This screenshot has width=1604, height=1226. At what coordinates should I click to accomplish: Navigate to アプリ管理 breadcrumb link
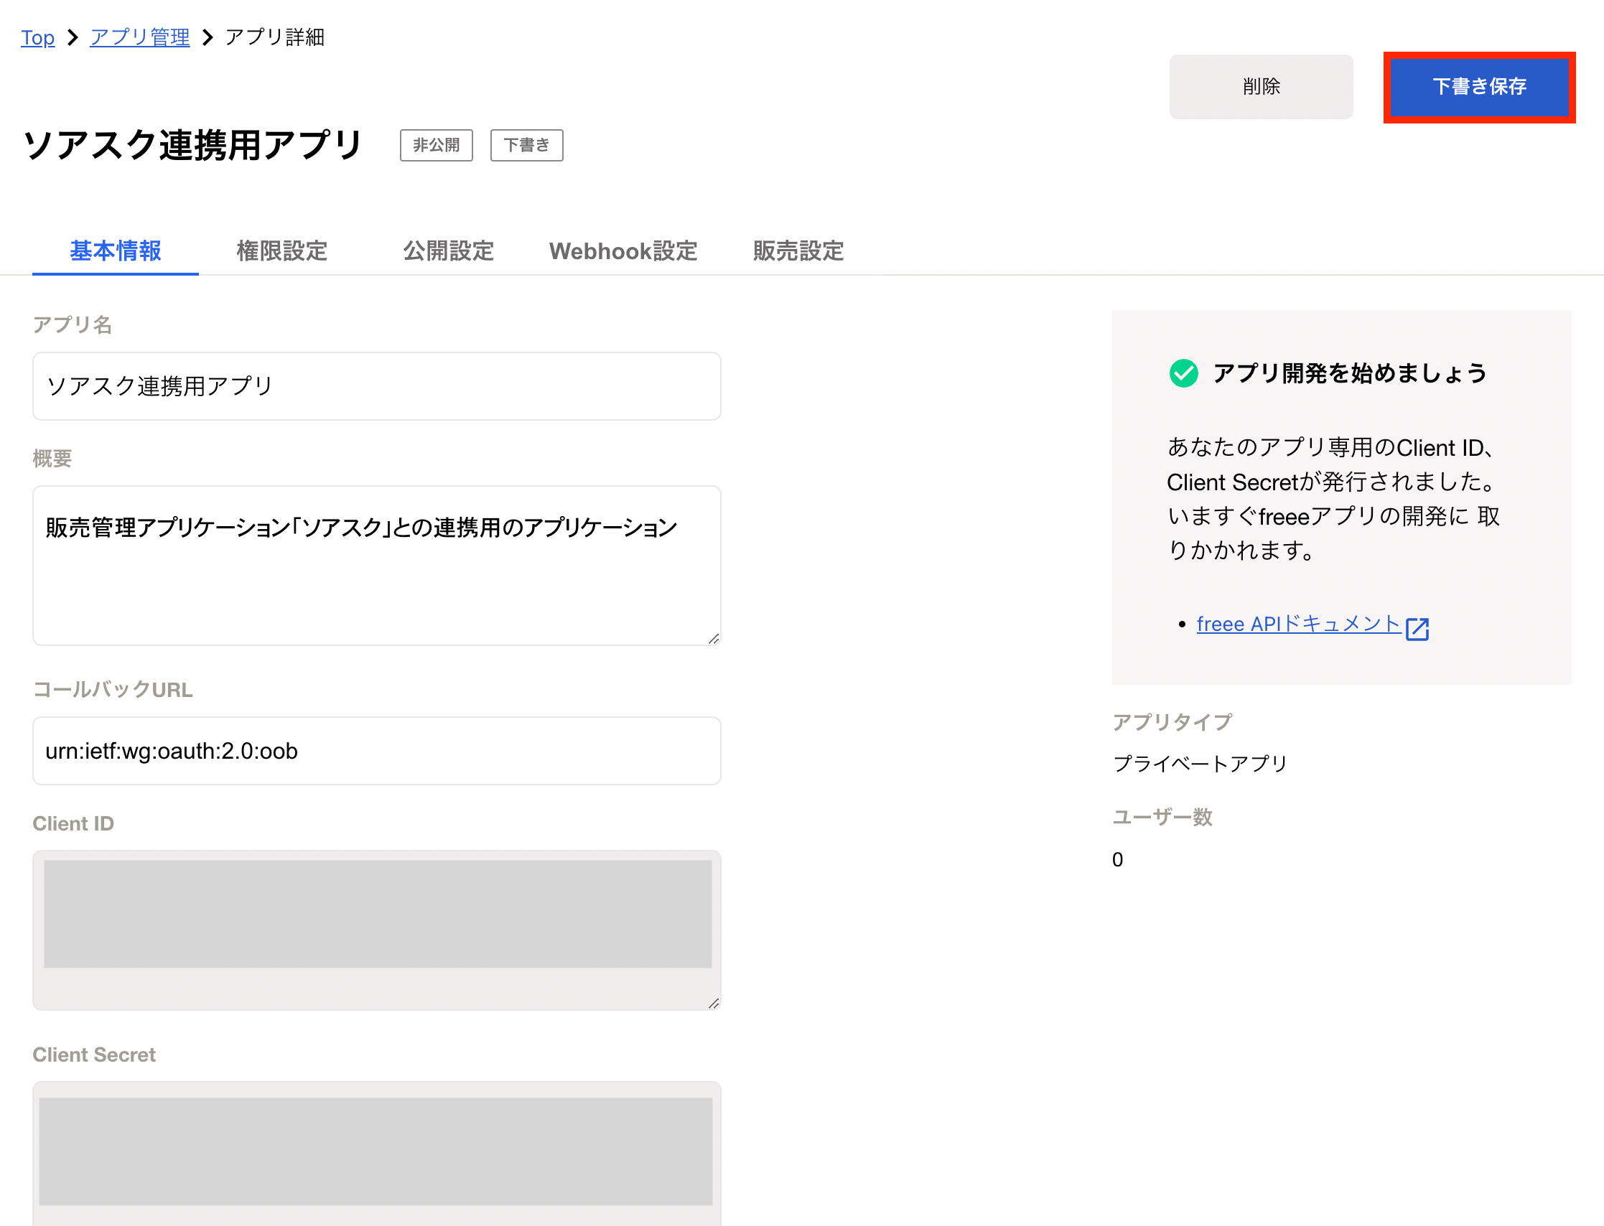point(139,37)
